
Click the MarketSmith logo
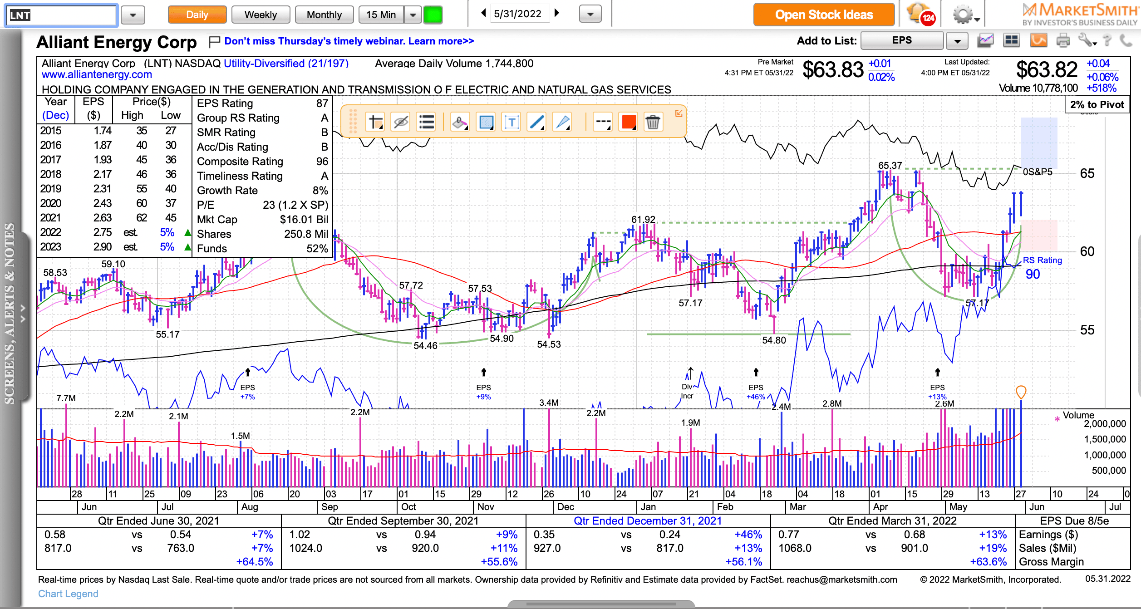tap(1080, 14)
